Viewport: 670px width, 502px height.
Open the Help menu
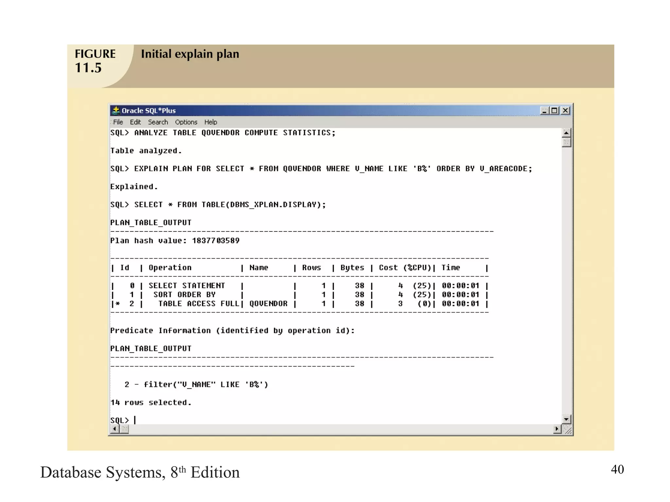click(x=210, y=122)
